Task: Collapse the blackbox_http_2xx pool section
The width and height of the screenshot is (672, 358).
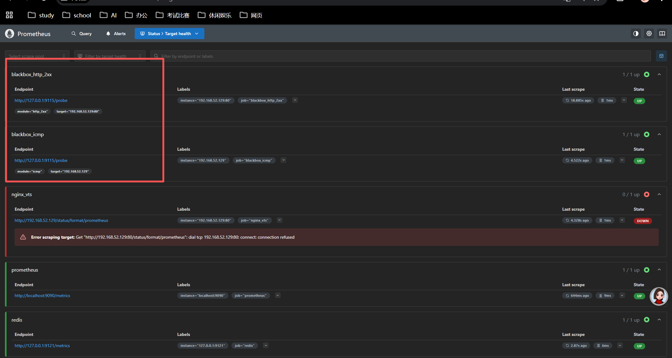Action: (x=659, y=75)
